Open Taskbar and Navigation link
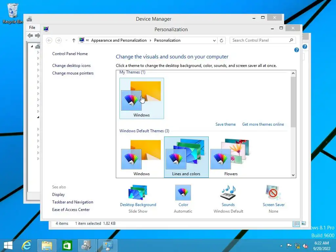The height and width of the screenshot is (252, 336). (73, 202)
